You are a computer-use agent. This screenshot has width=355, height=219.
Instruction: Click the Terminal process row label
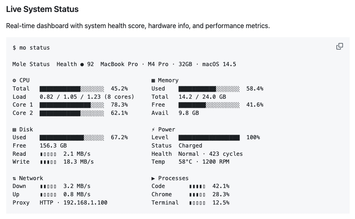point(165,202)
